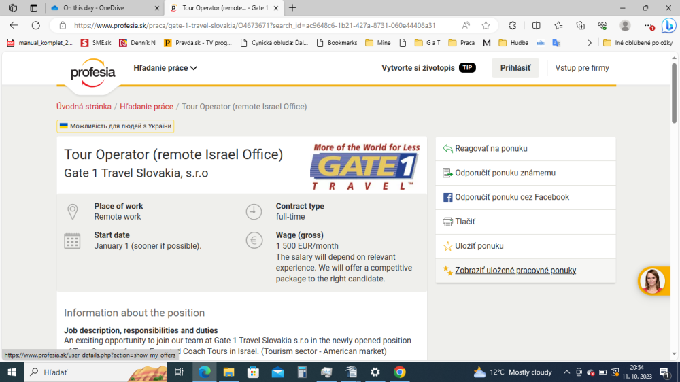The height and width of the screenshot is (382, 680).
Task: Add page to favorites with star icon
Action: tap(486, 26)
